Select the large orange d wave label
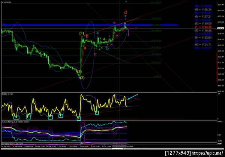The image size is (225, 157). 126,12
